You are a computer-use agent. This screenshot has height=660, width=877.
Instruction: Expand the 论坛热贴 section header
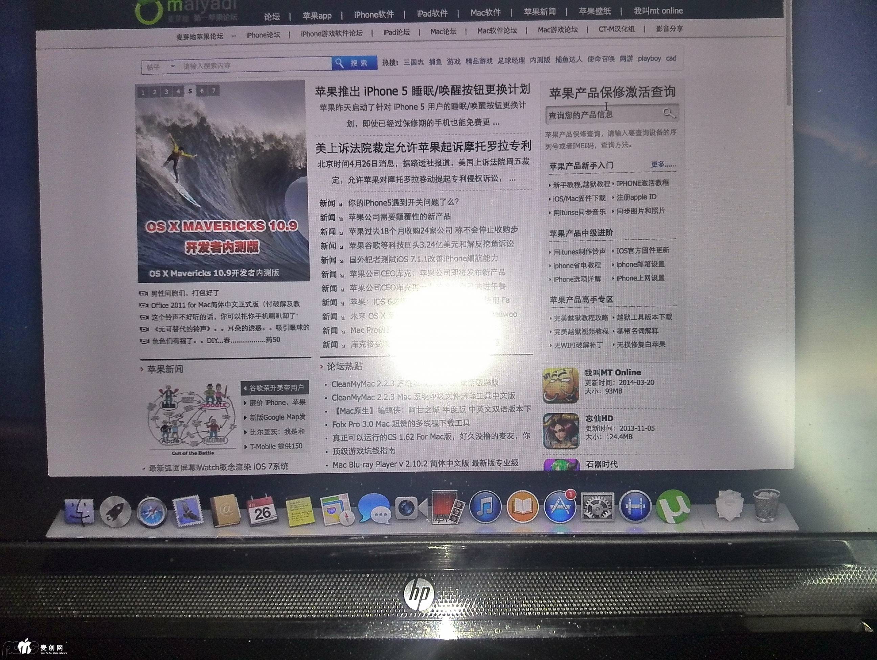click(x=344, y=367)
